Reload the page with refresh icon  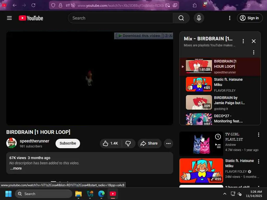click(x=33, y=5)
